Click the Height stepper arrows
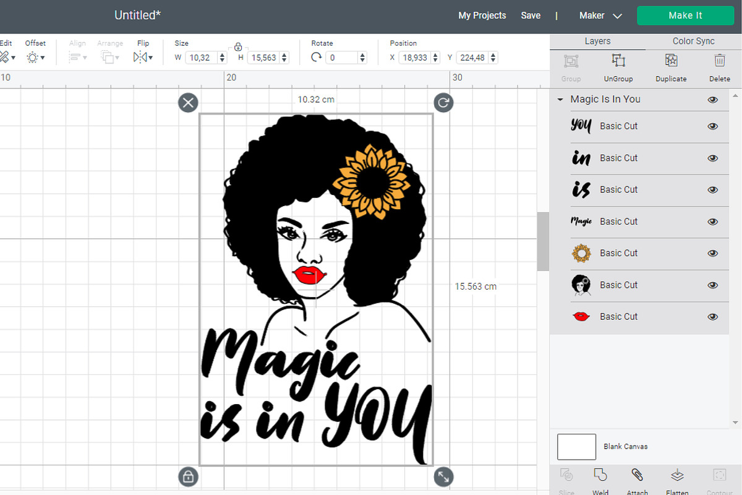This screenshot has height=495, width=742. click(284, 58)
